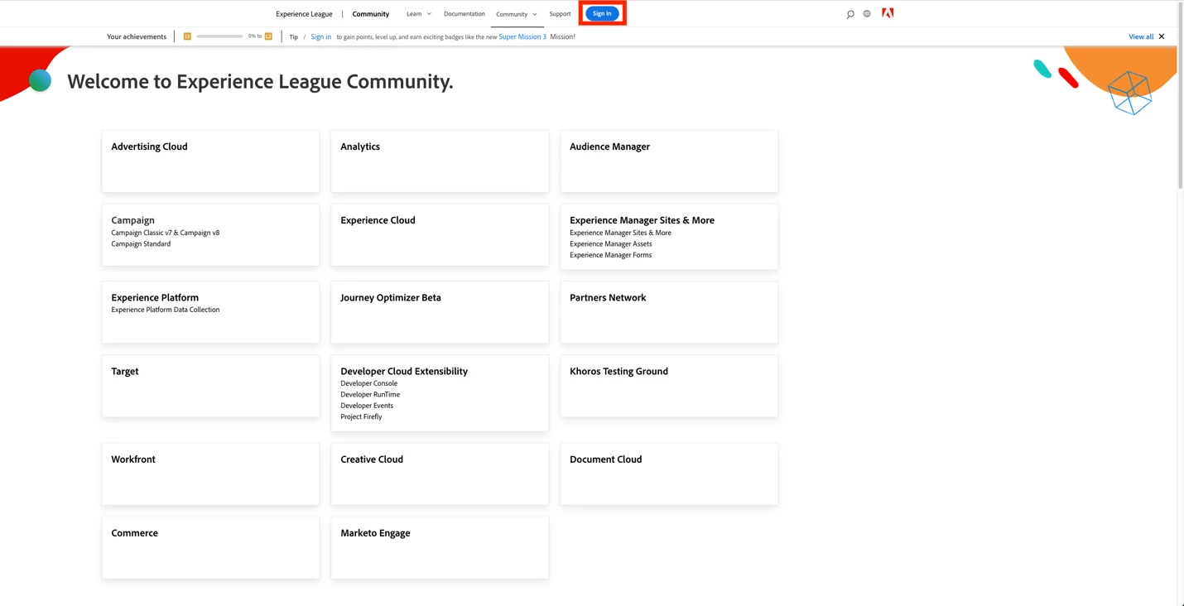Open the Campaign community heading

pyautogui.click(x=133, y=220)
